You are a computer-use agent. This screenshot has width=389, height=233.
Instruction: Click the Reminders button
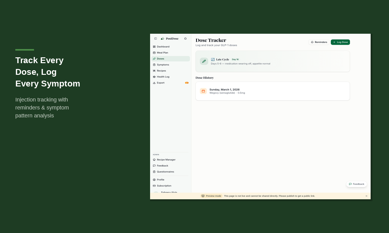click(319, 42)
